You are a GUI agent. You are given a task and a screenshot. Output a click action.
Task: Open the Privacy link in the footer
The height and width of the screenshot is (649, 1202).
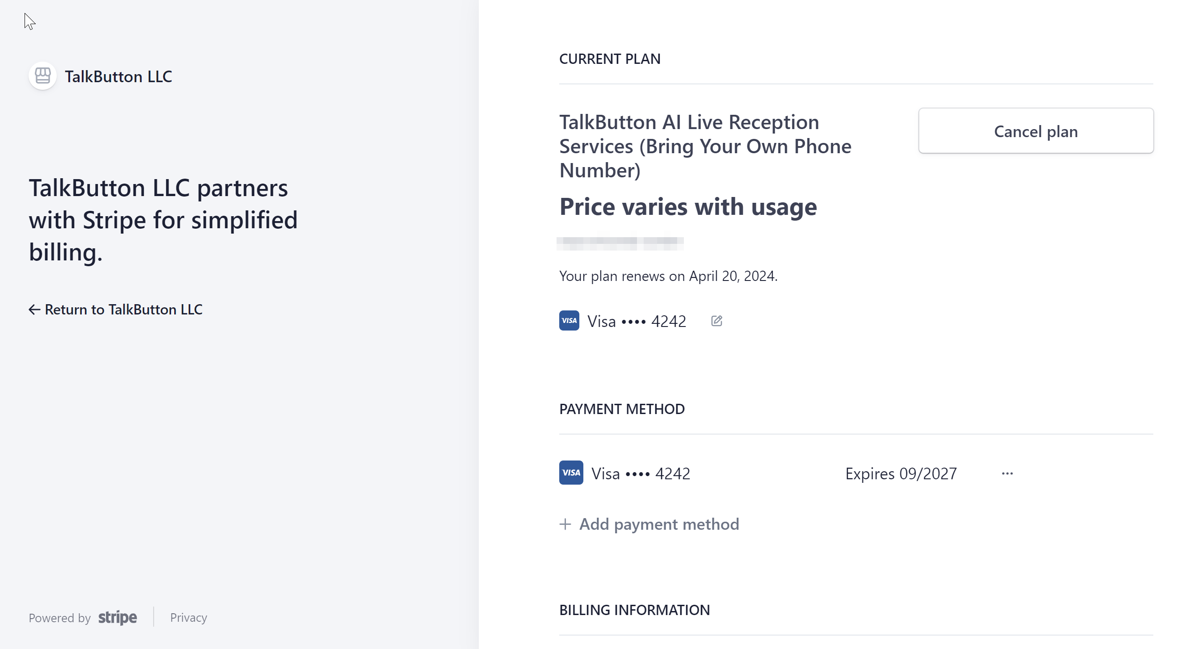(x=188, y=617)
